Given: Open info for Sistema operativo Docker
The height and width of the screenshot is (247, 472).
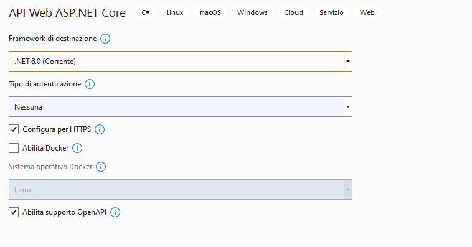Looking at the screenshot, I should click(x=101, y=167).
